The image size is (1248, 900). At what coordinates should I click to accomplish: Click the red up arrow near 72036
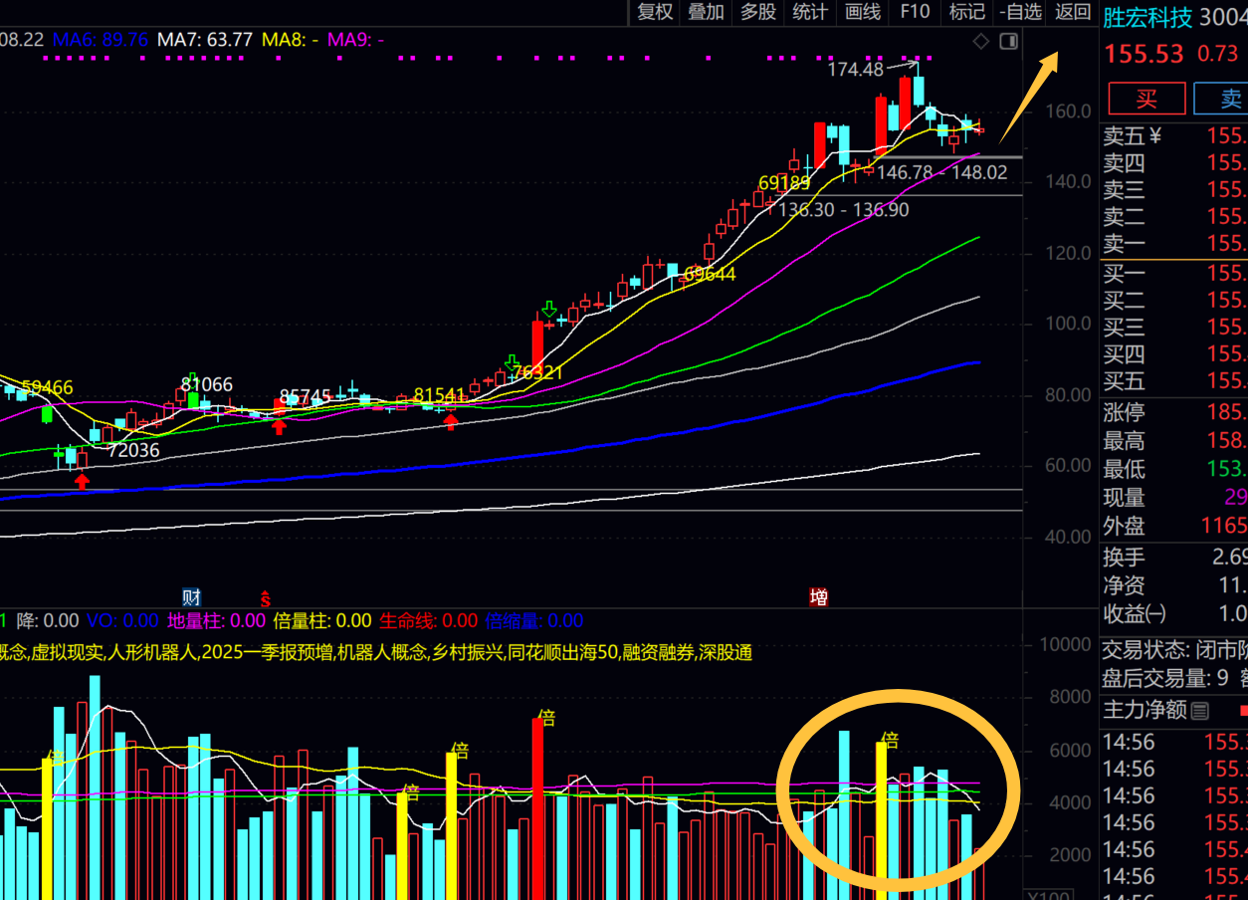(x=82, y=482)
